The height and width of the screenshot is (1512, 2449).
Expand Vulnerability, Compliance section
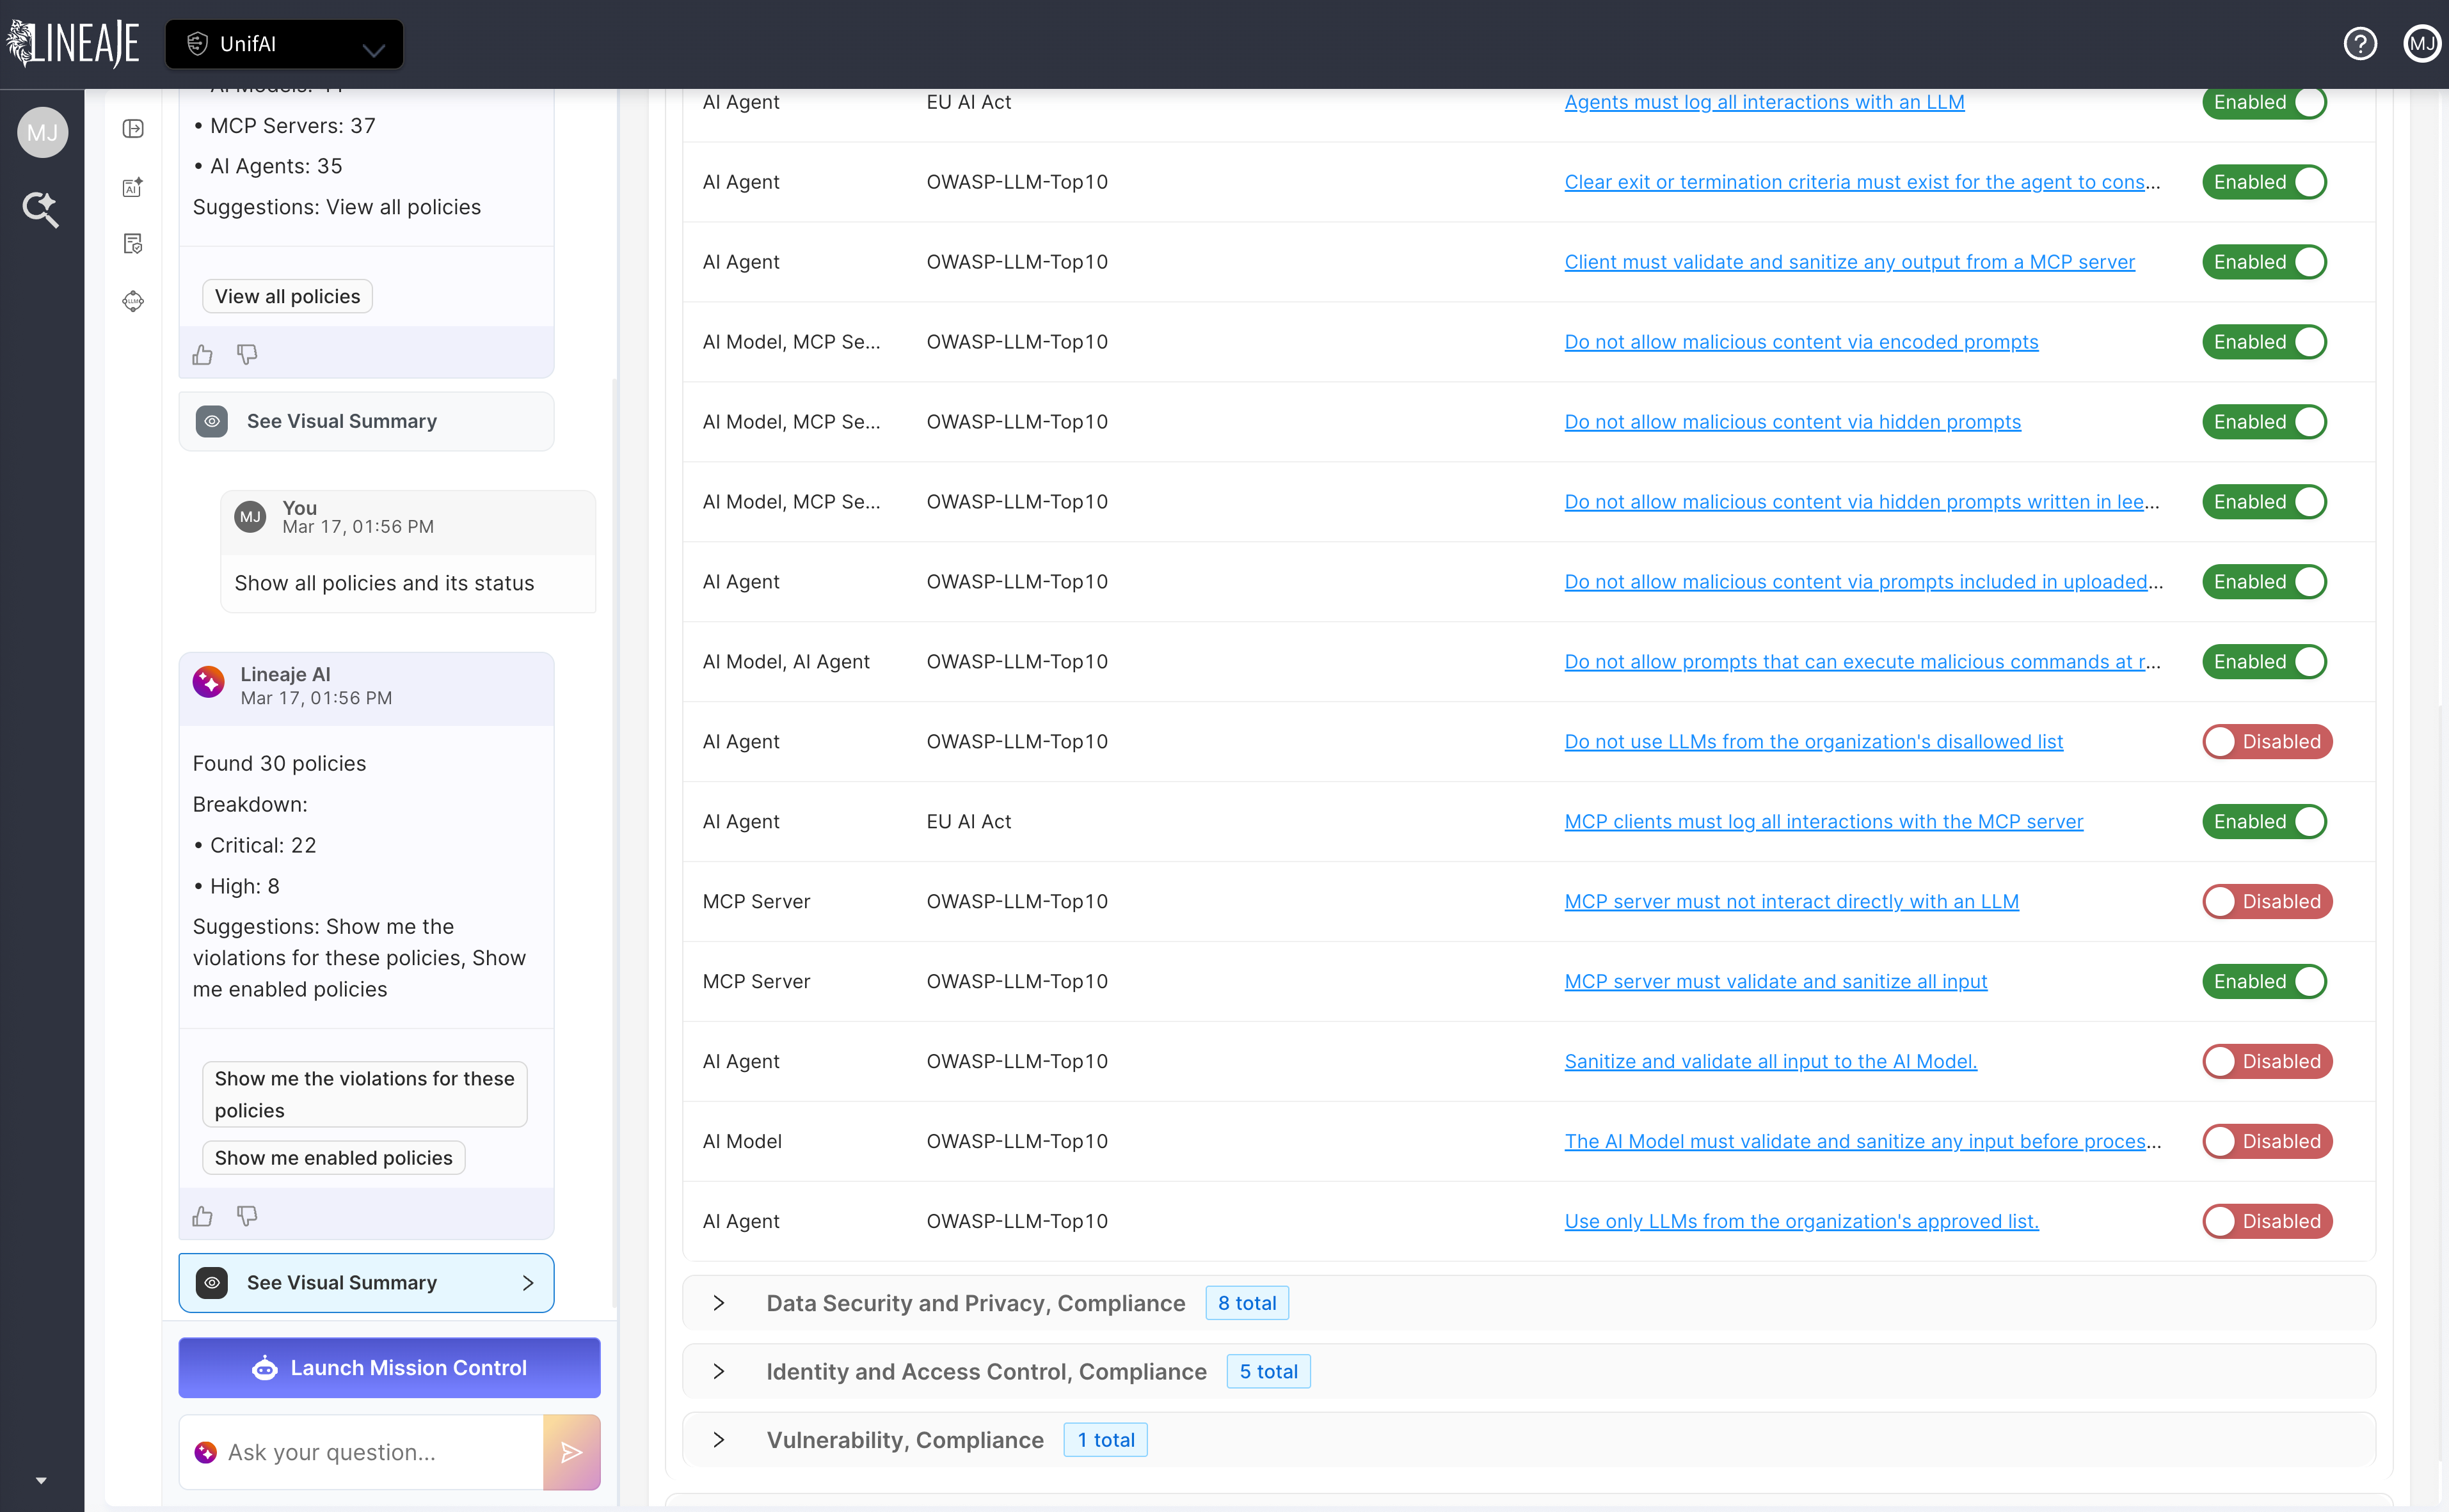718,1439
